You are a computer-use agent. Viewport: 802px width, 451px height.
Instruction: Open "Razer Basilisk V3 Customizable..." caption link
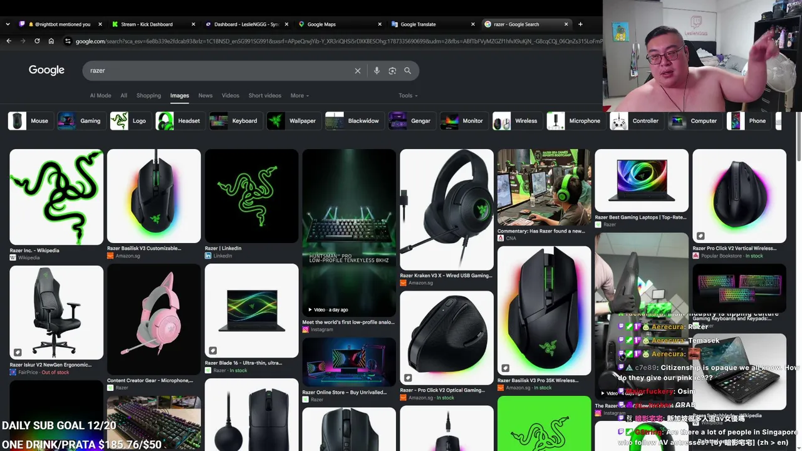144,248
